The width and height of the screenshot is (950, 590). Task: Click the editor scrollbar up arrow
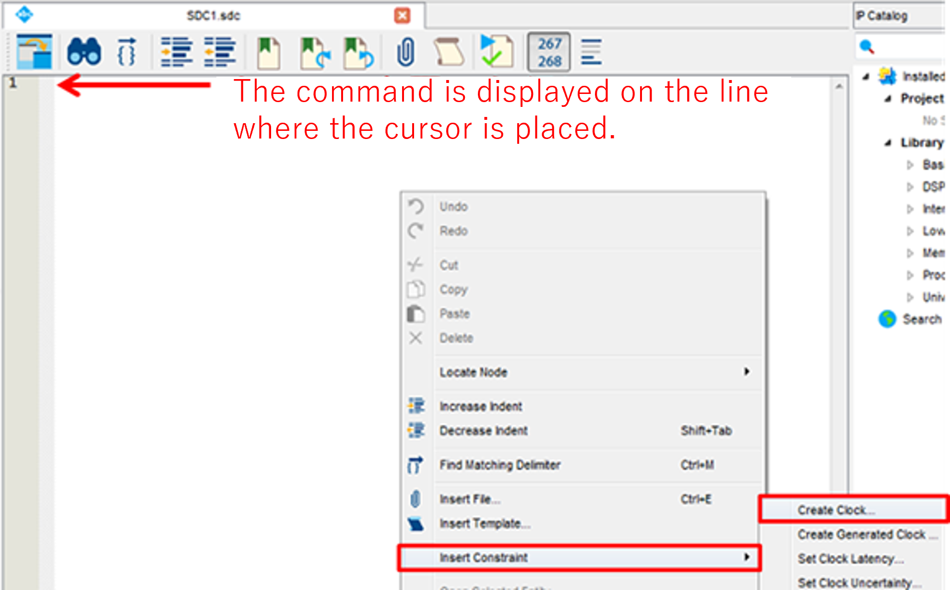pyautogui.click(x=839, y=87)
